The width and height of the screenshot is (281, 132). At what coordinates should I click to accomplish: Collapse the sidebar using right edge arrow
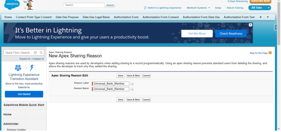(x=276, y=27)
